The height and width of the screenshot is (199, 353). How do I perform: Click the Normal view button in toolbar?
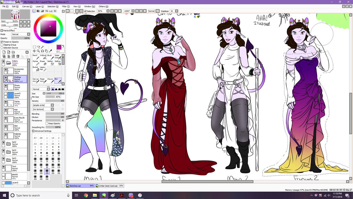[151, 11]
